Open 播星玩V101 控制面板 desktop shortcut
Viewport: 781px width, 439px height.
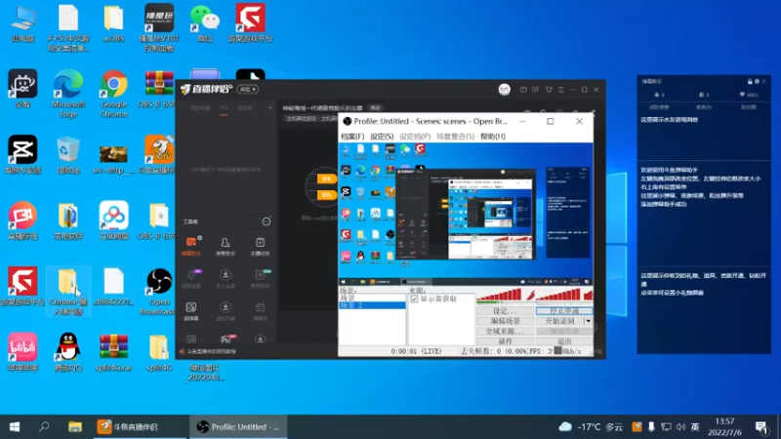point(159,28)
